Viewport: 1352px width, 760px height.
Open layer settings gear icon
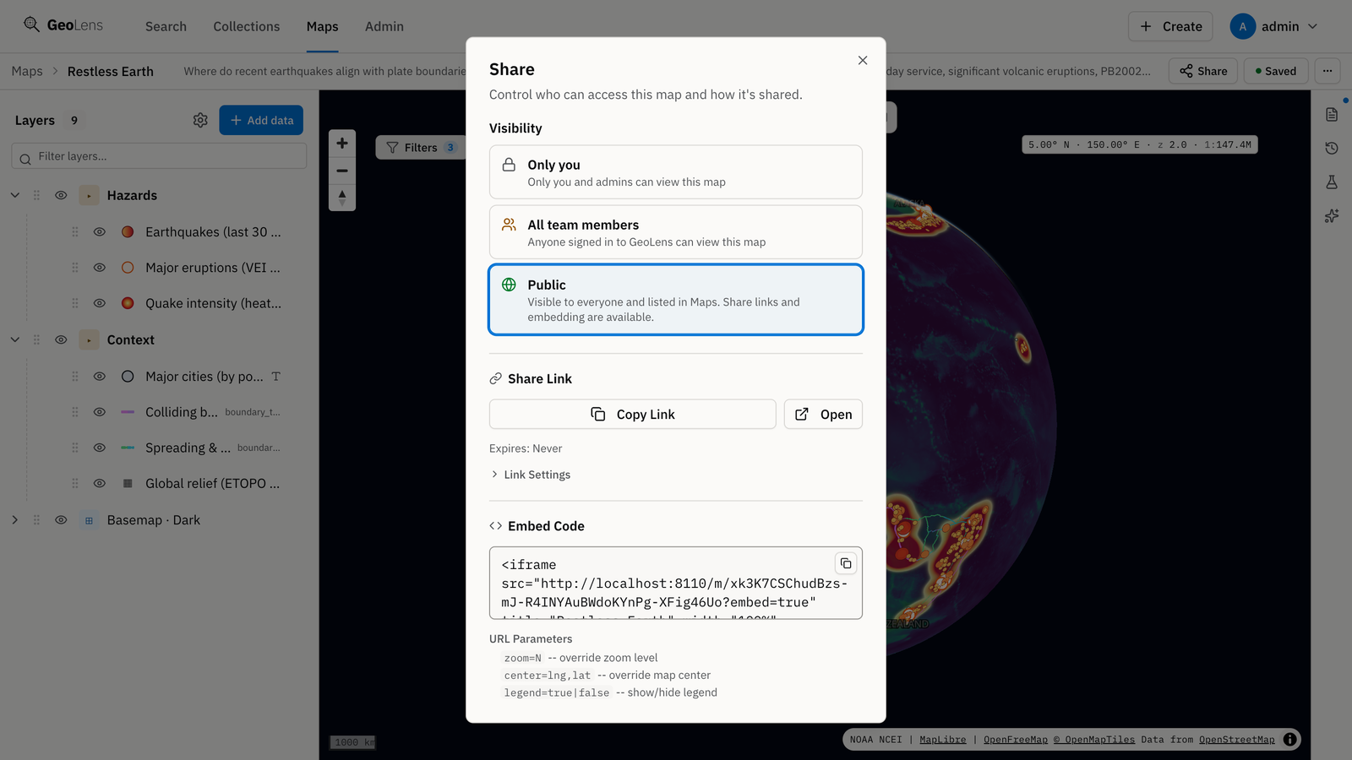coord(200,120)
